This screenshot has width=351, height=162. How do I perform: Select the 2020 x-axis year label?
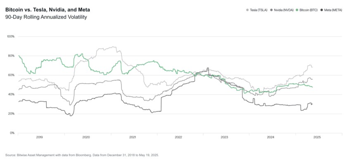86,137
